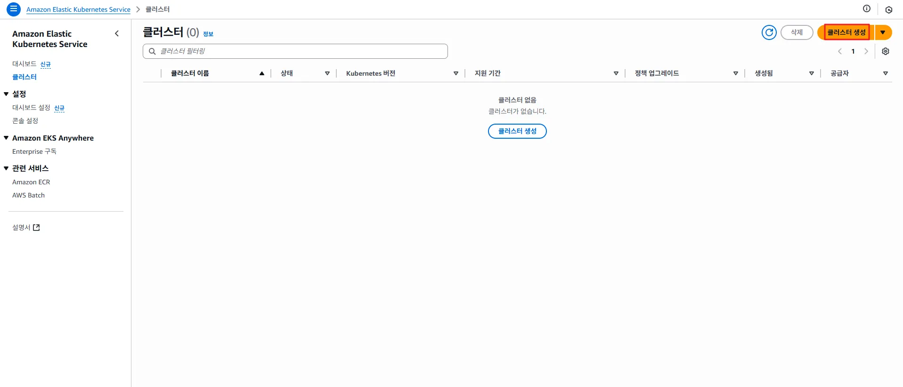This screenshot has width=903, height=387.
Task: Click the info icon in top bar
Action: tap(866, 8)
